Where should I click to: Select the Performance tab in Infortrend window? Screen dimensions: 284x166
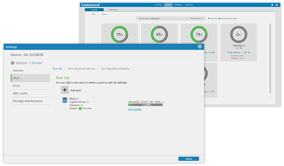[113, 10]
